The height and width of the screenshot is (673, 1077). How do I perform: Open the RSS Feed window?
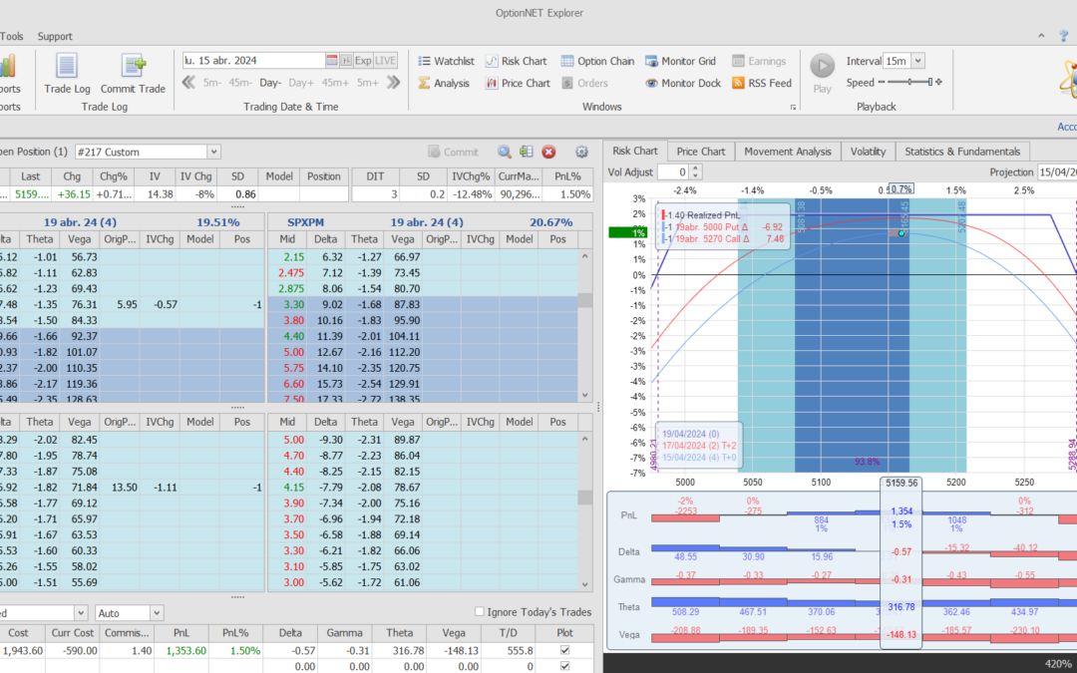762,83
